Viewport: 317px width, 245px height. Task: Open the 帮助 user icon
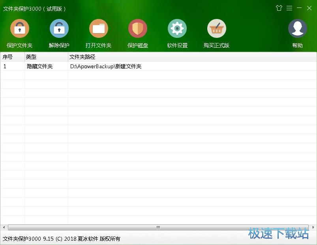[297, 28]
